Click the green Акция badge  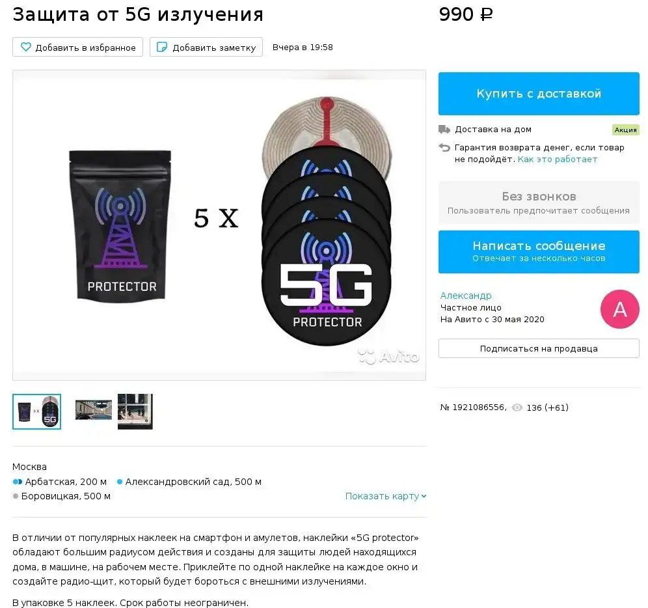(625, 130)
